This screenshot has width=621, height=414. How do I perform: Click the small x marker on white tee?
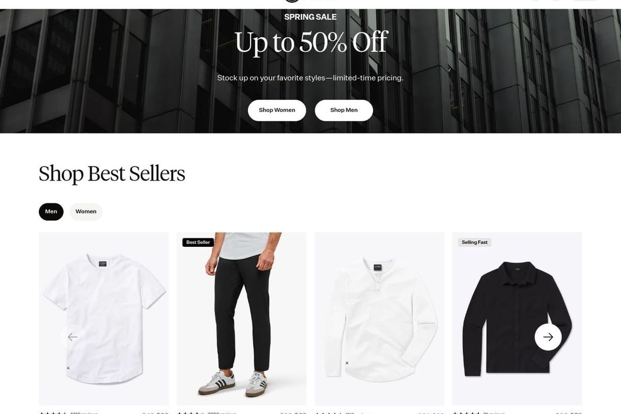coord(68,368)
